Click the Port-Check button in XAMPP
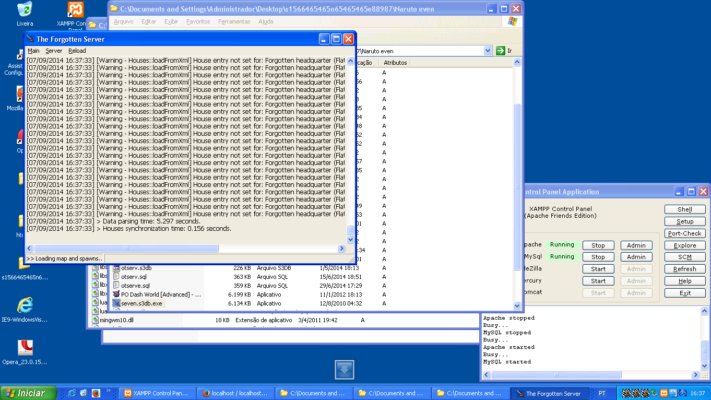 click(x=685, y=233)
